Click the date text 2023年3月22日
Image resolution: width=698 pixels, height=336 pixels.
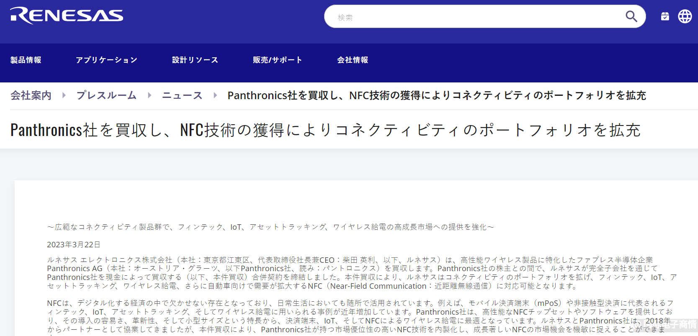click(74, 245)
